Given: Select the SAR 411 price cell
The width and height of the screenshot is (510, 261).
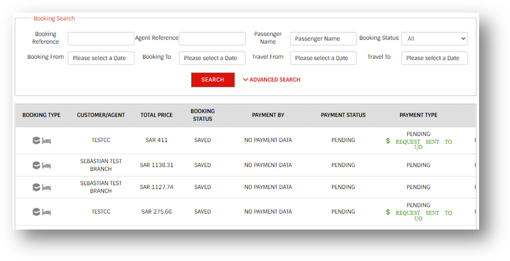Looking at the screenshot, I should [156, 140].
